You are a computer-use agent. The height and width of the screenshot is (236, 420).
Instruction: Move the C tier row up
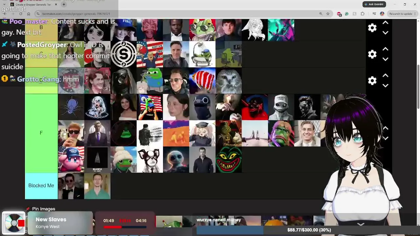[386, 49]
